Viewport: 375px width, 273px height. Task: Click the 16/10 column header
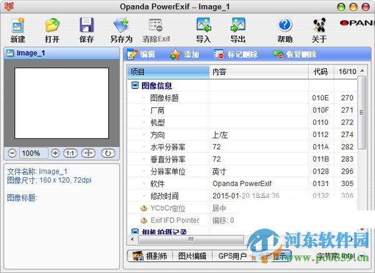pos(346,71)
